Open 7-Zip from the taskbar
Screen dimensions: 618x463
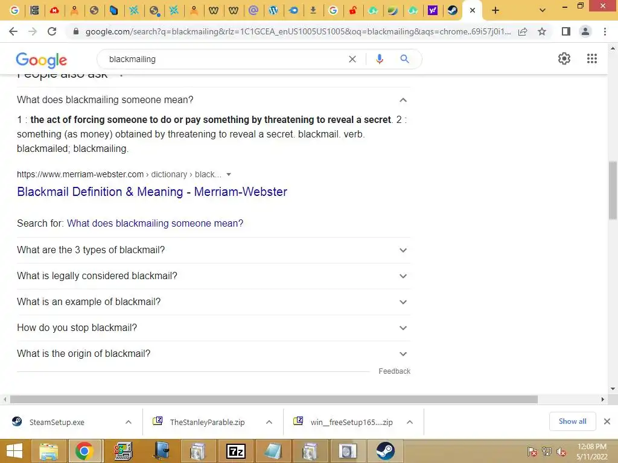click(x=236, y=451)
